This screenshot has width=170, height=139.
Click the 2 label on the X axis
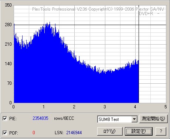point(74,107)
